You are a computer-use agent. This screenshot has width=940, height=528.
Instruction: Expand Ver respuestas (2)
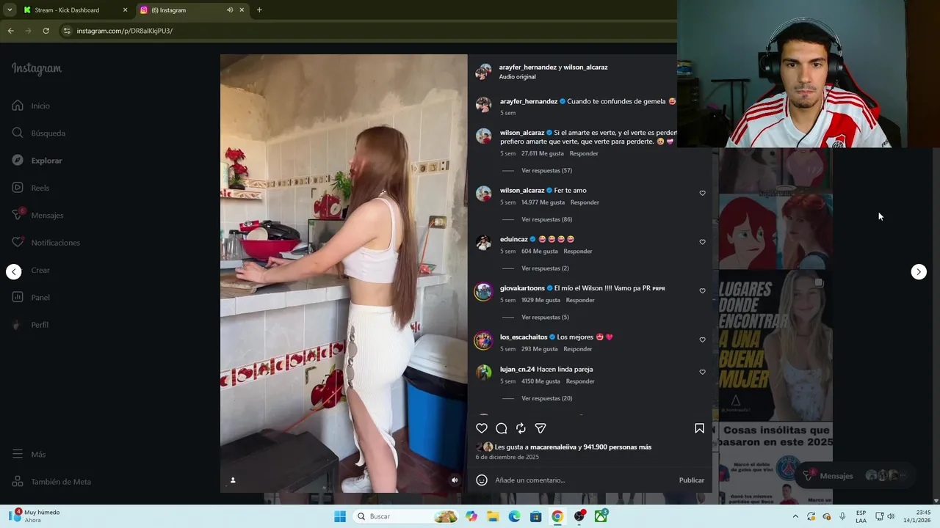(545, 268)
